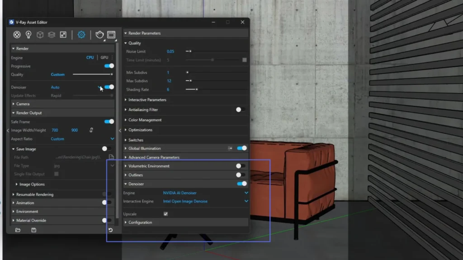Uncheck the Upscale checkbox
Viewport: 463px width, 260px height.
tap(165, 214)
